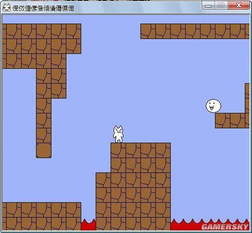252x233 pixels.
Task: Click the lower step of central brick tower
Action: pyautogui.click(x=103, y=202)
